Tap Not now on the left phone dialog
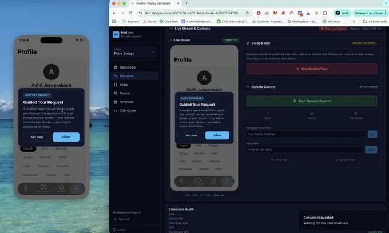Screen dimensions: 389x233 click(x=37, y=137)
